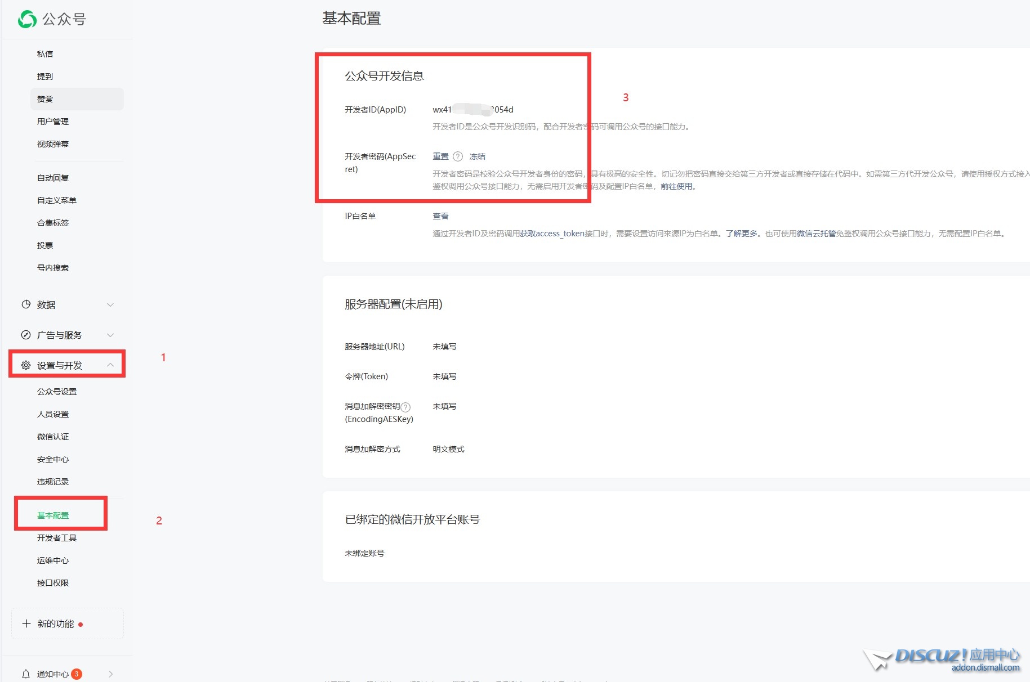Open 基本配置 in the sidebar
Screen dimensions: 1030x682
click(x=53, y=515)
